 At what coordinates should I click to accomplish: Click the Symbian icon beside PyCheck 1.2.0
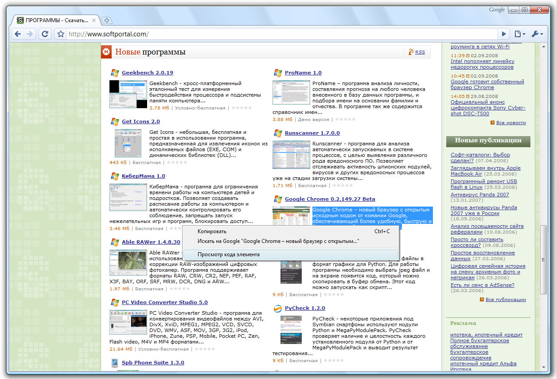point(278,308)
